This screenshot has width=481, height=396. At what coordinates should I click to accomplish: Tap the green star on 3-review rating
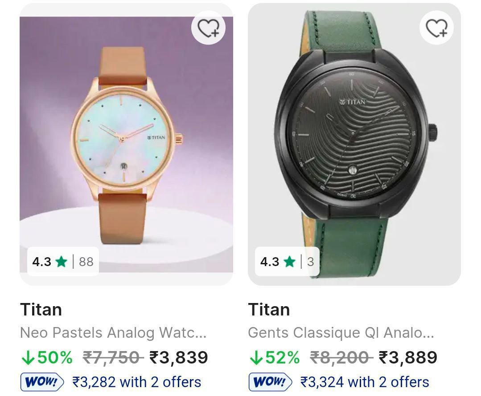point(289,262)
